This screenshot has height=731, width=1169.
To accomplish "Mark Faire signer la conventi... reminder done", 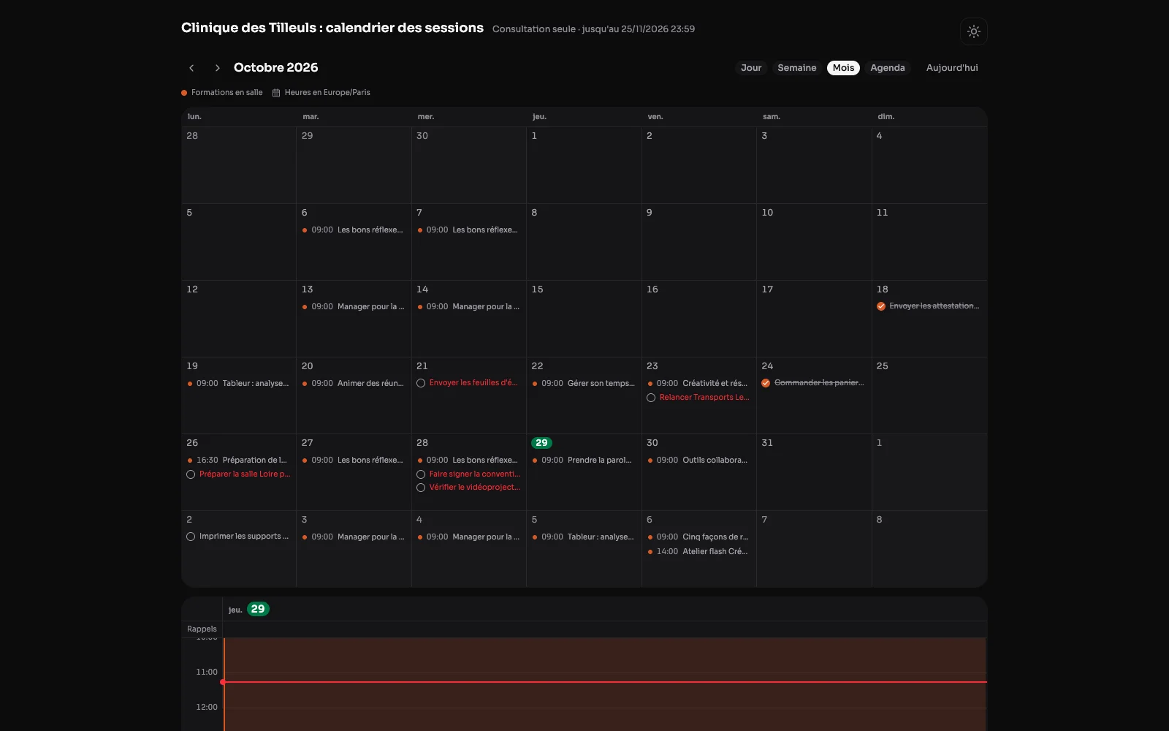I will pyautogui.click(x=421, y=474).
